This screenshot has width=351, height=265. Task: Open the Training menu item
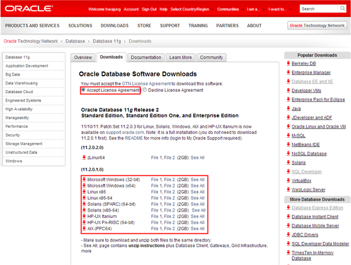click(198, 25)
